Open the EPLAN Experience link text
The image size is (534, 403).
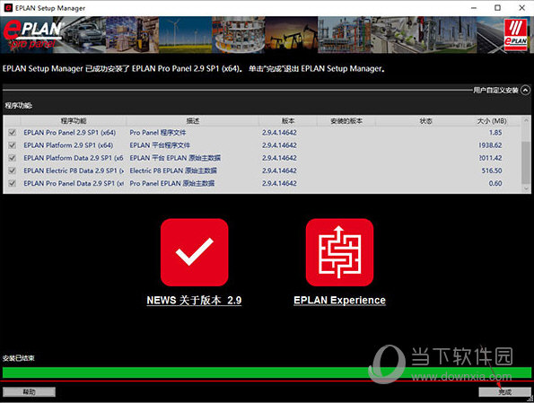[339, 300]
